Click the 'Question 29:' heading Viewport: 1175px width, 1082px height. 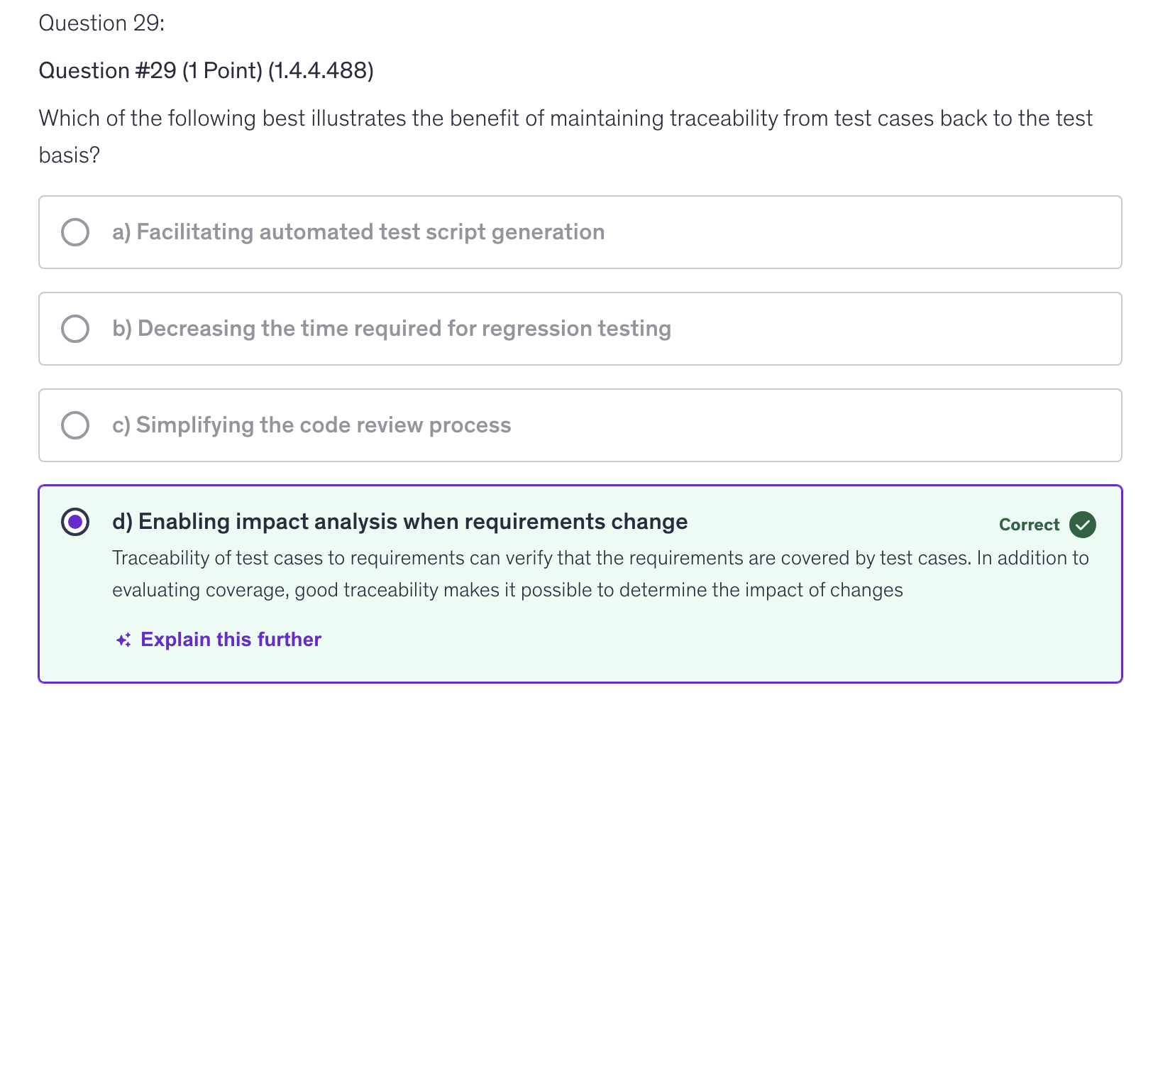tap(101, 23)
